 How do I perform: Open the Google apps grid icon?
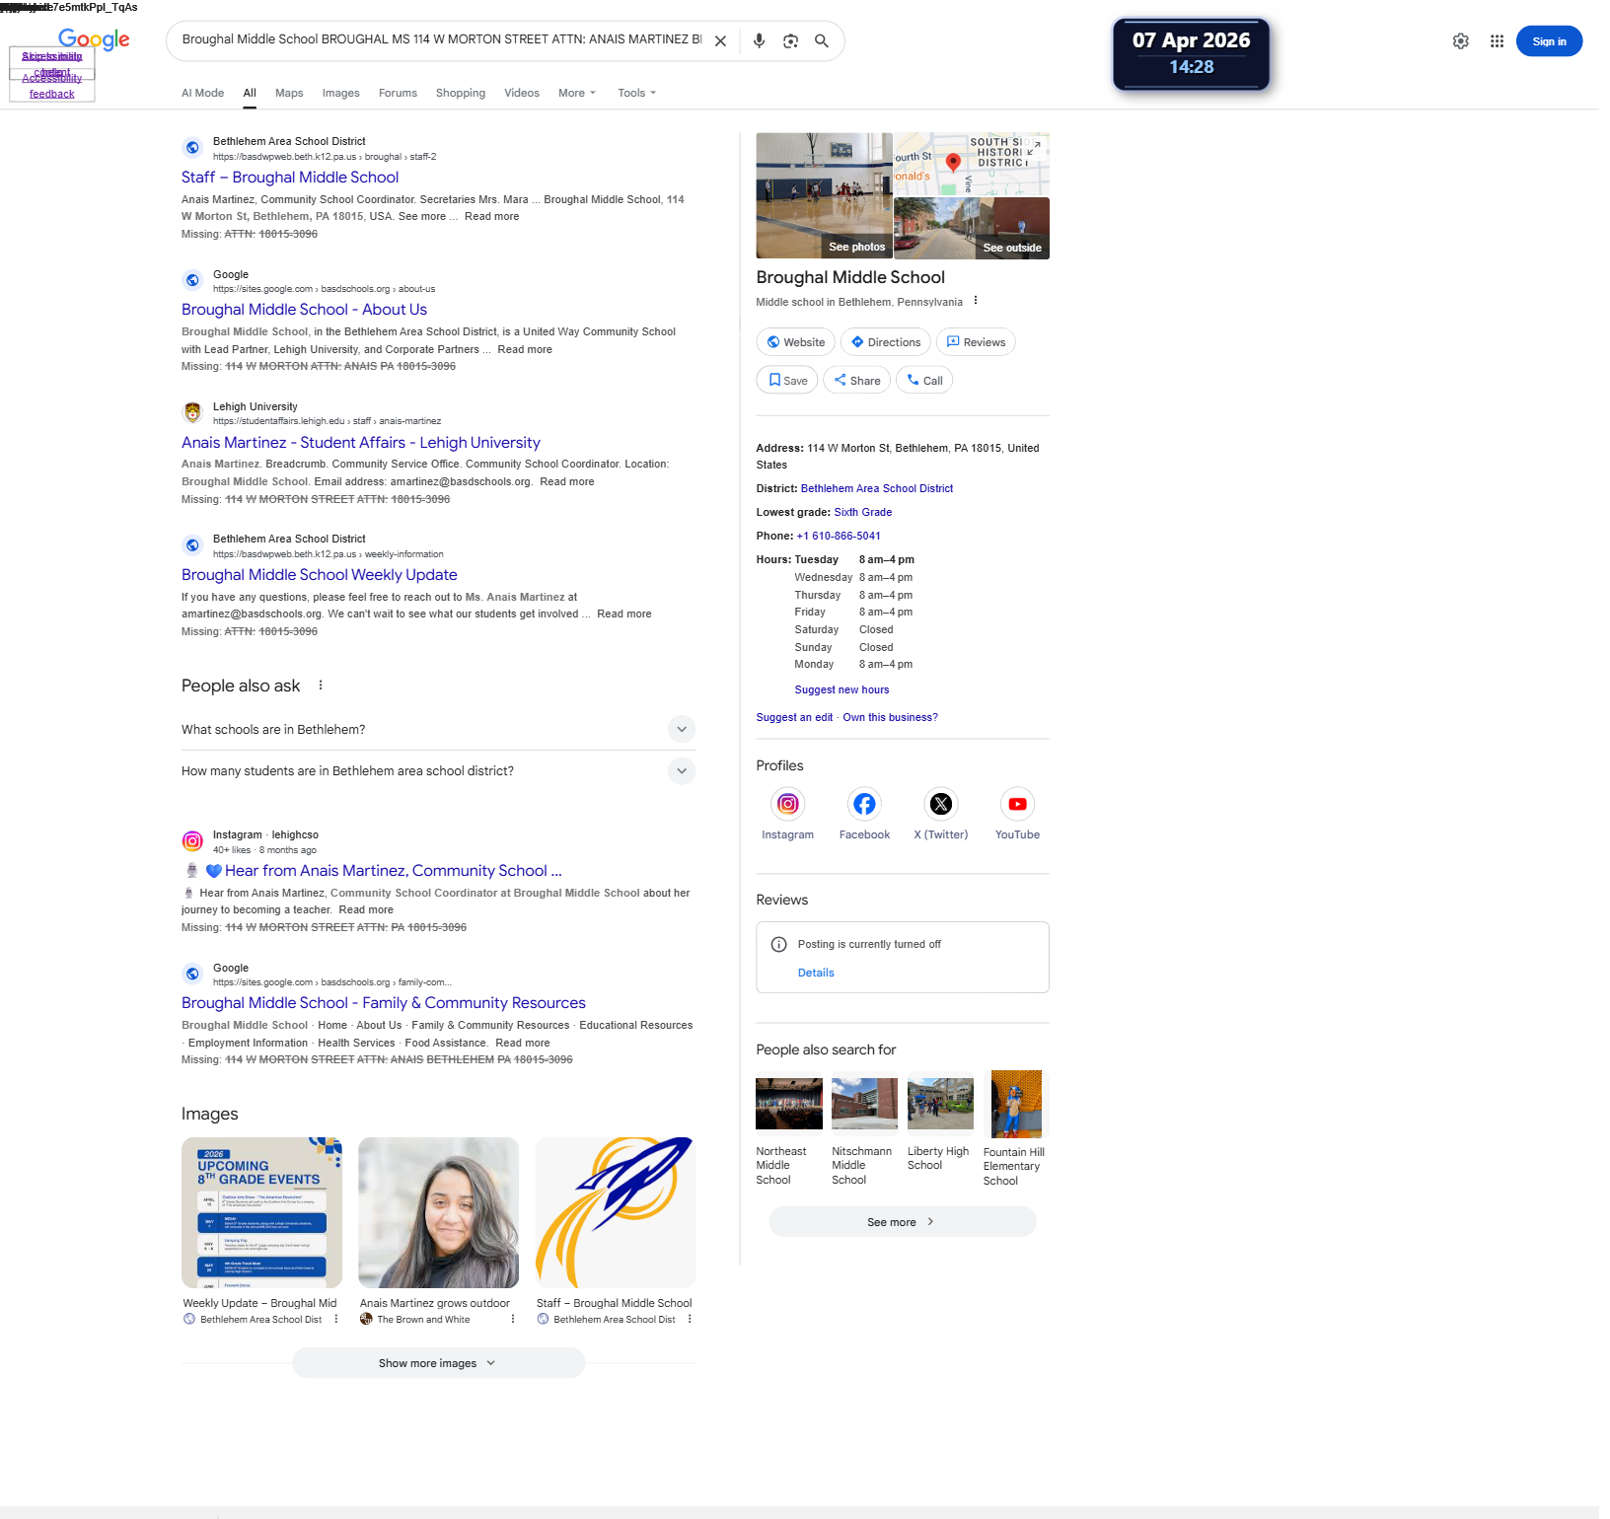tap(1497, 41)
